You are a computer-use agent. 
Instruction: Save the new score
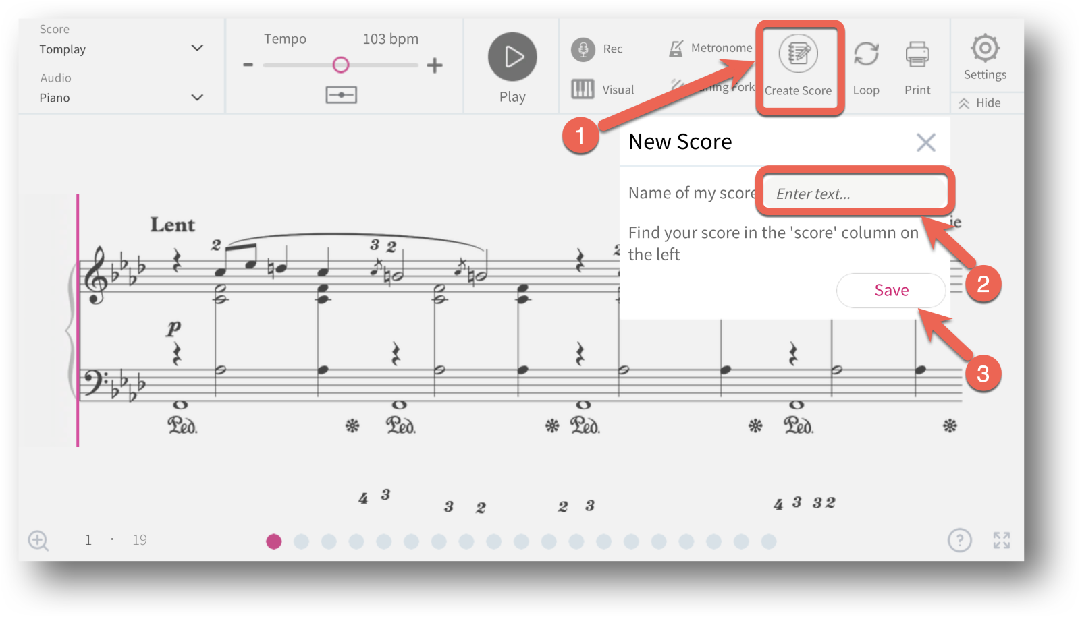pos(891,291)
